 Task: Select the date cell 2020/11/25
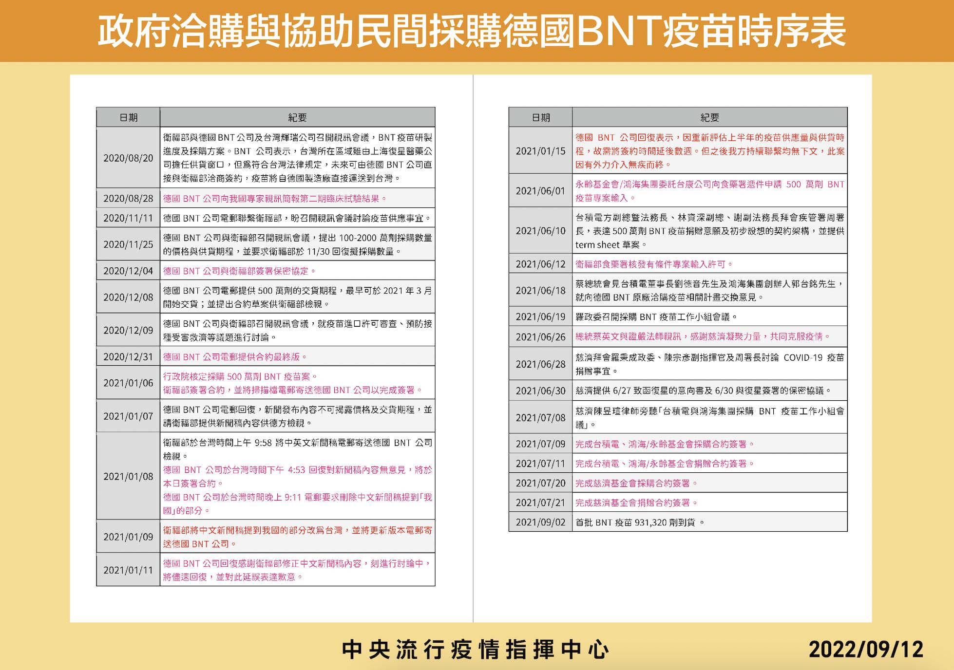[x=128, y=244]
